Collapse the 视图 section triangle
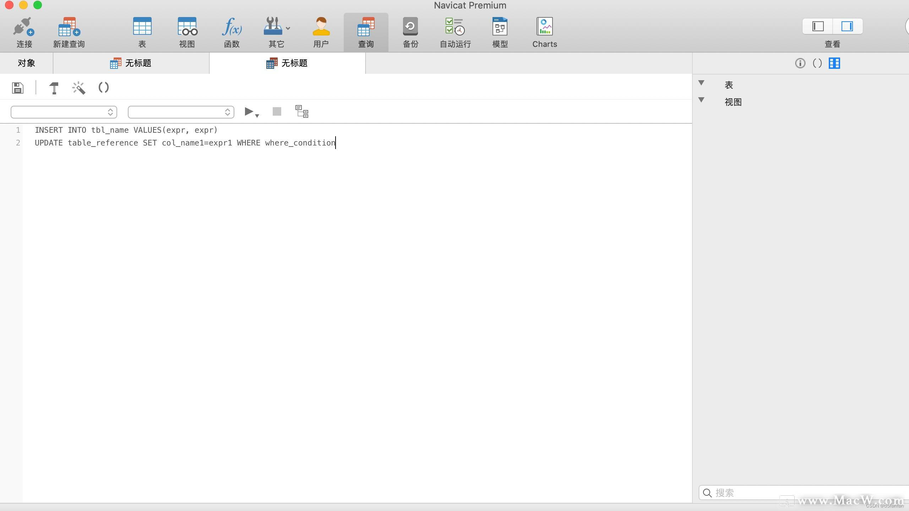This screenshot has height=511, width=909. pyautogui.click(x=701, y=100)
